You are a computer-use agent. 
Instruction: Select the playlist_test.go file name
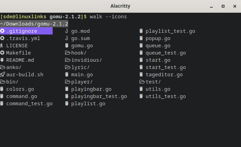pyautogui.click(x=170, y=31)
